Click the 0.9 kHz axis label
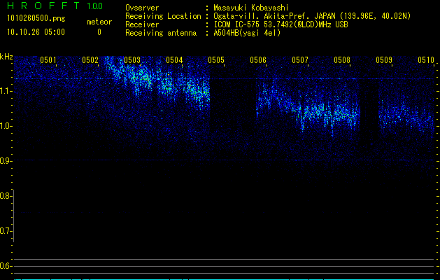The height and width of the screenshot is (280, 440). click(5, 161)
